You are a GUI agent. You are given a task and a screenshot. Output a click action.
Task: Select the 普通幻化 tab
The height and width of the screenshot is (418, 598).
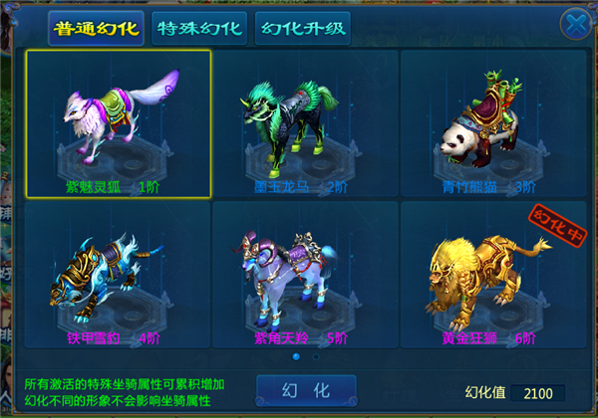pyautogui.click(x=96, y=29)
